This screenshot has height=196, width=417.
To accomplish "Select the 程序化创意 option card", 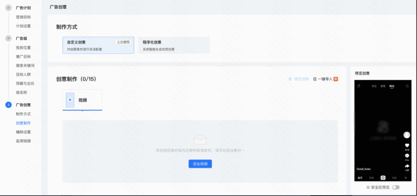I will pyautogui.click(x=174, y=45).
